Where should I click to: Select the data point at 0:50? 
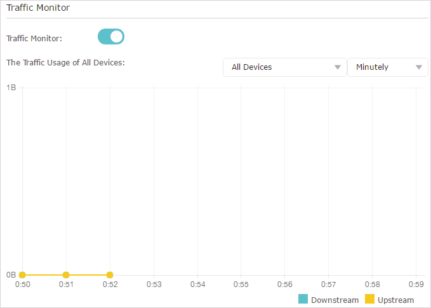pos(22,275)
